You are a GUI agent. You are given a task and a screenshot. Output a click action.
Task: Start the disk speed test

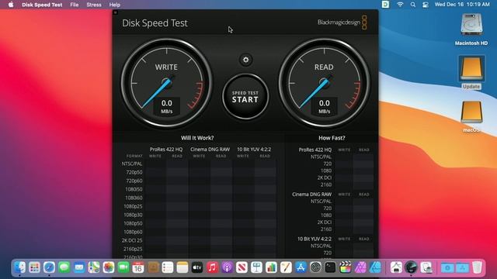coord(245,97)
